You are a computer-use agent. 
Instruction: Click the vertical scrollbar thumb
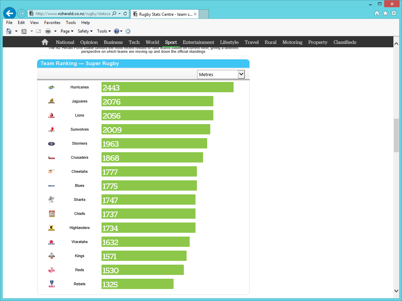tap(396, 135)
